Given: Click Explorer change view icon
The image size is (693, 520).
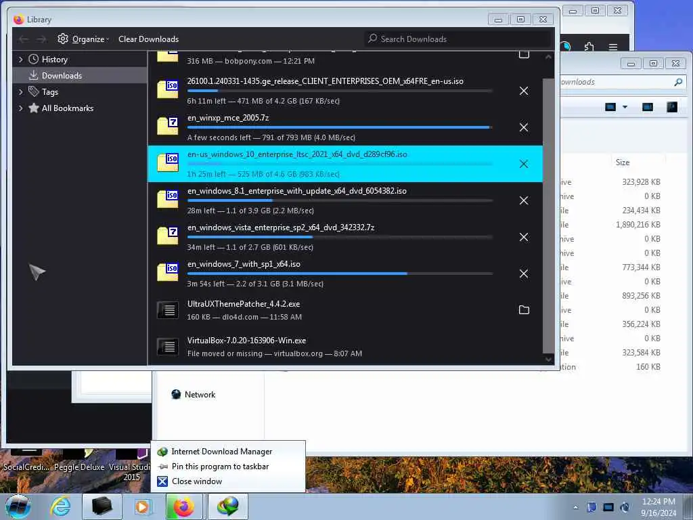Looking at the screenshot, I should coord(610,107).
